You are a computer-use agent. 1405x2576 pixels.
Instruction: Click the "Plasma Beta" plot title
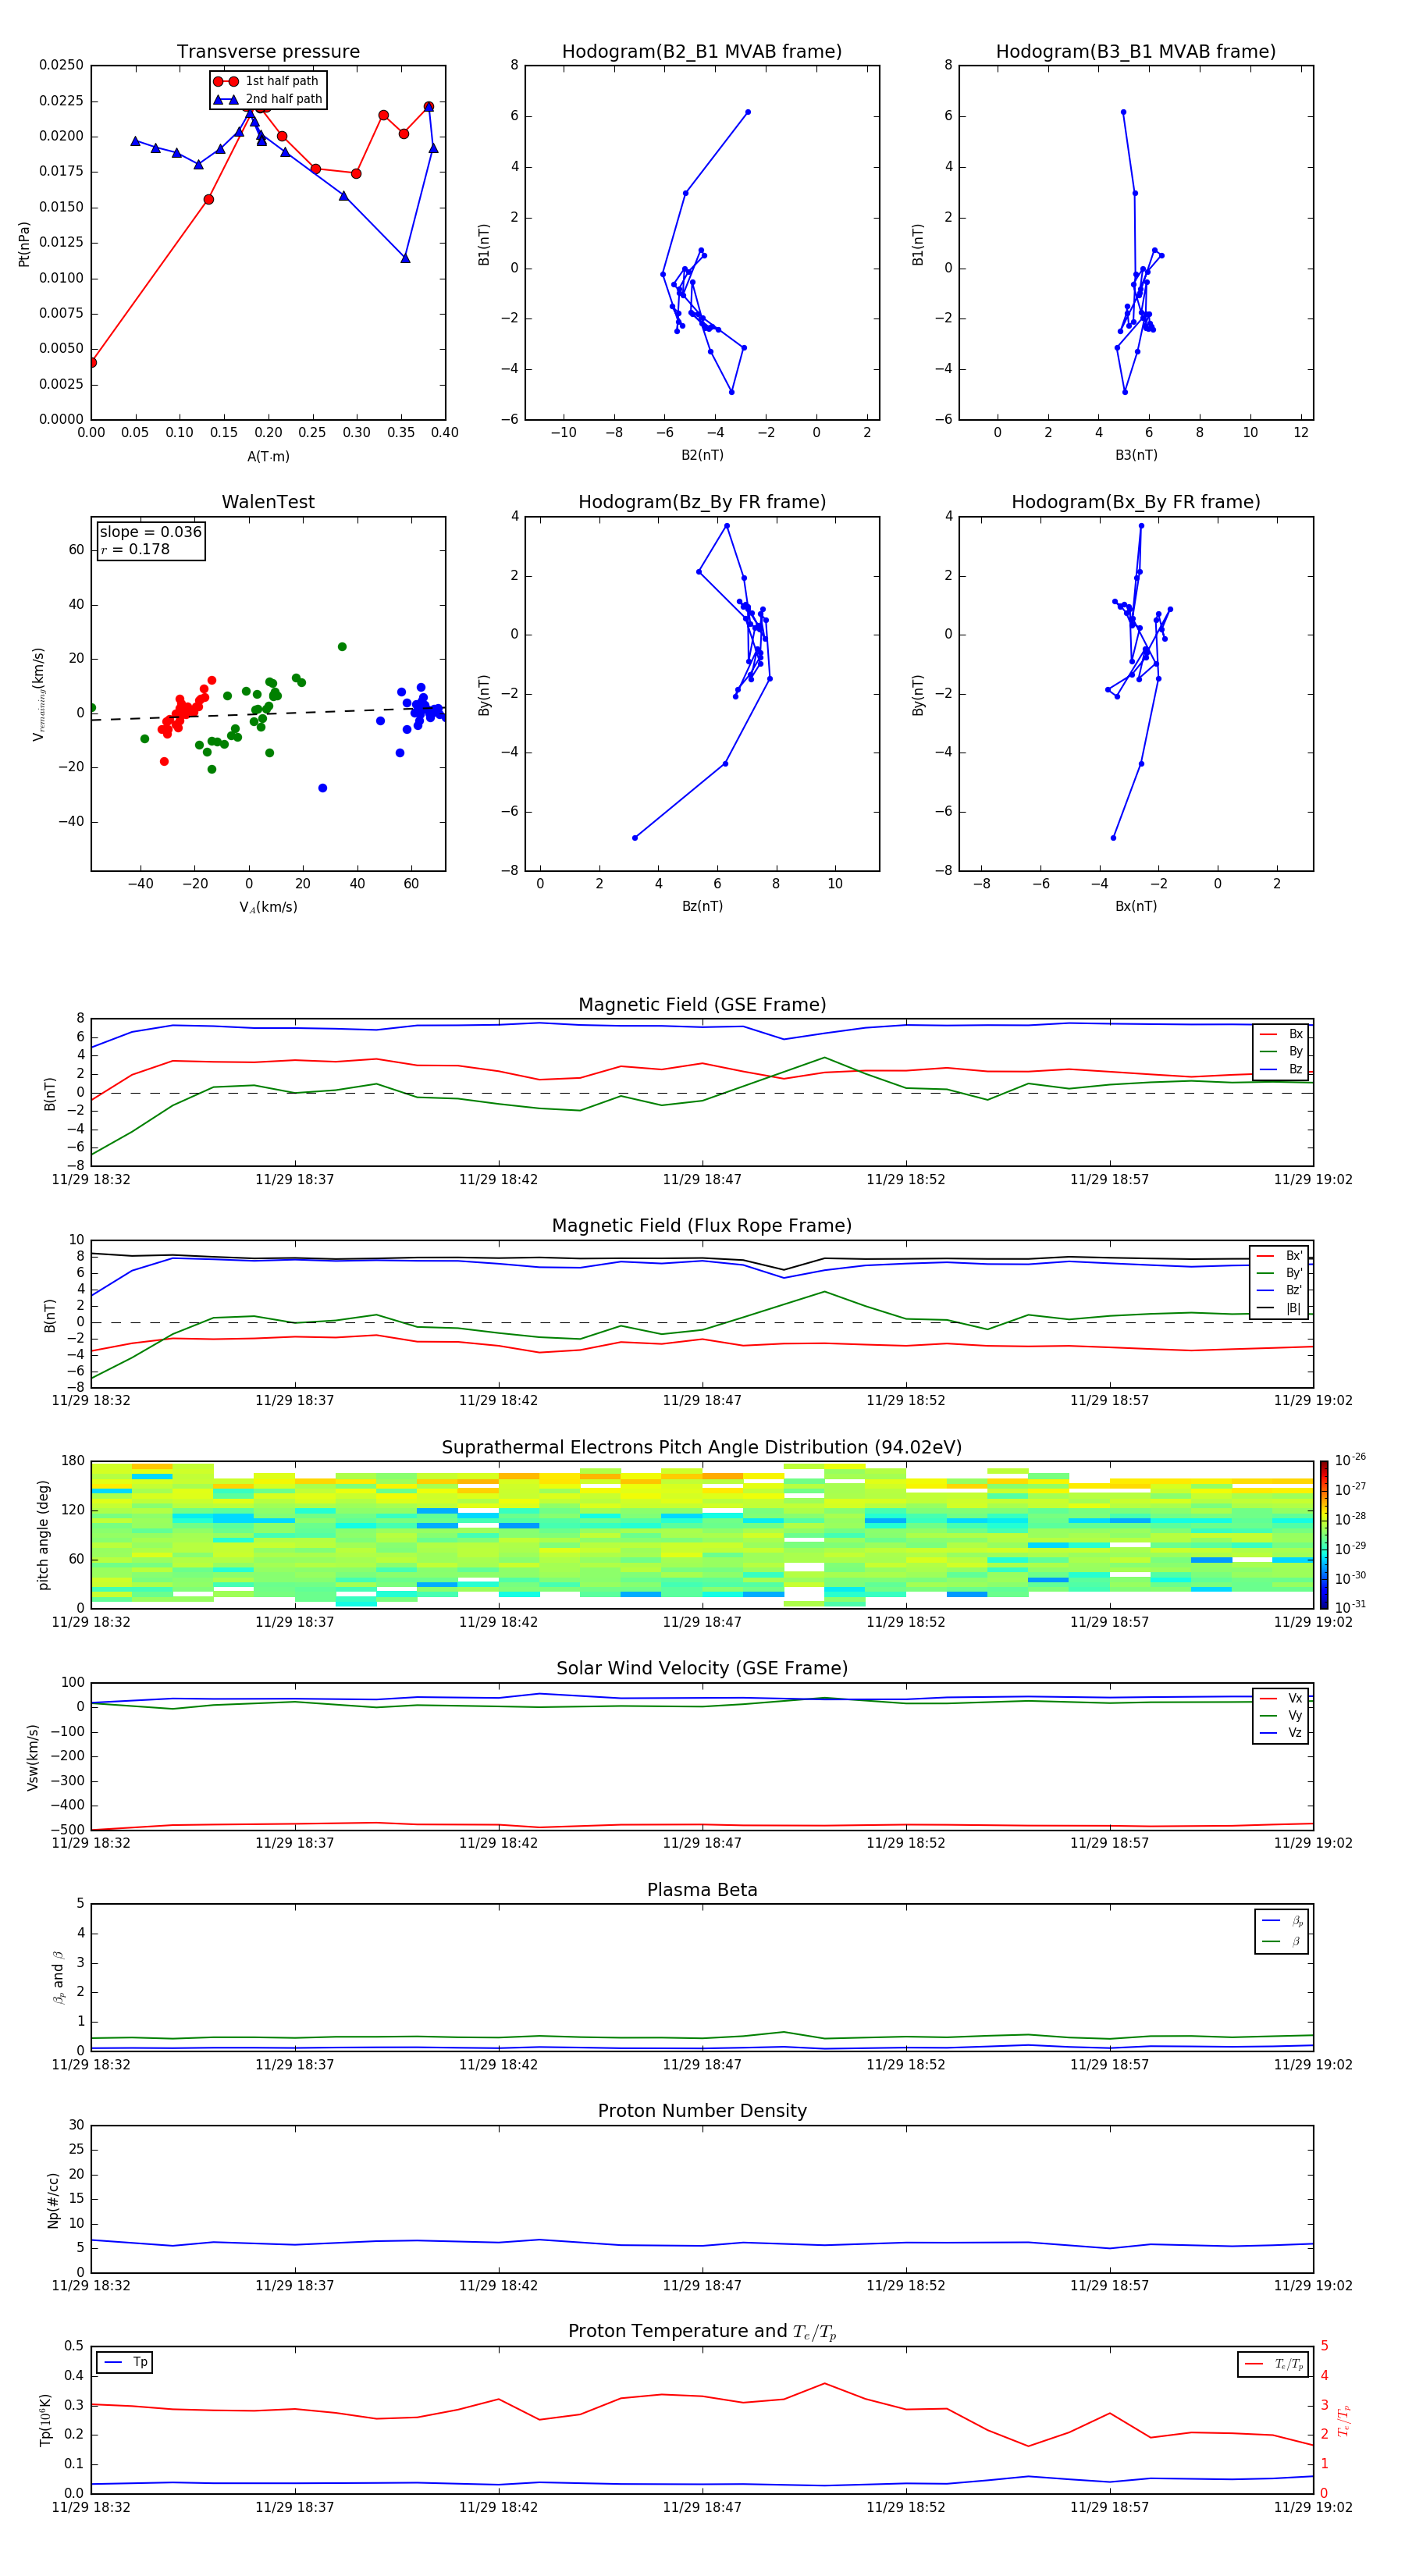[x=702, y=1891]
